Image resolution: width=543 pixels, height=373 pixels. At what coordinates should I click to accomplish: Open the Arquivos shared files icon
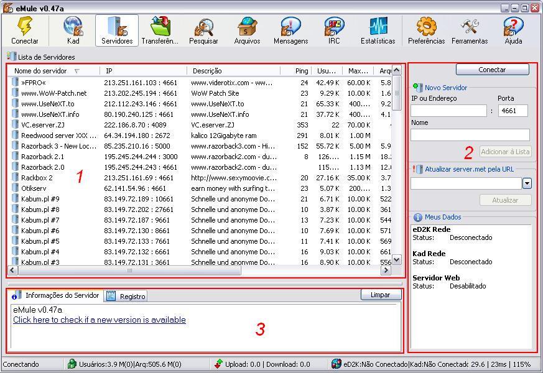click(x=247, y=26)
